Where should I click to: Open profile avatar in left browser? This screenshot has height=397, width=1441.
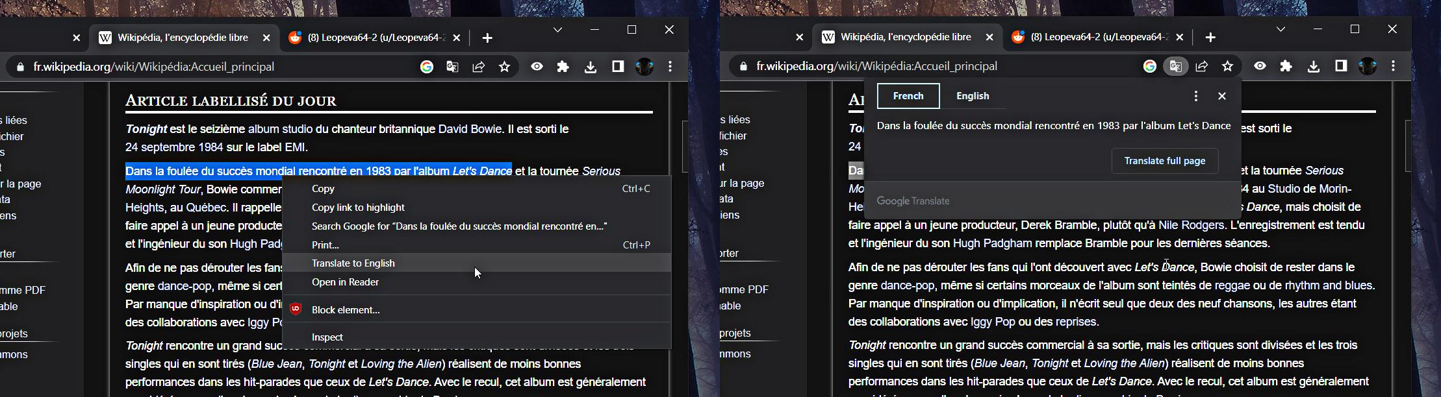pyautogui.click(x=644, y=67)
